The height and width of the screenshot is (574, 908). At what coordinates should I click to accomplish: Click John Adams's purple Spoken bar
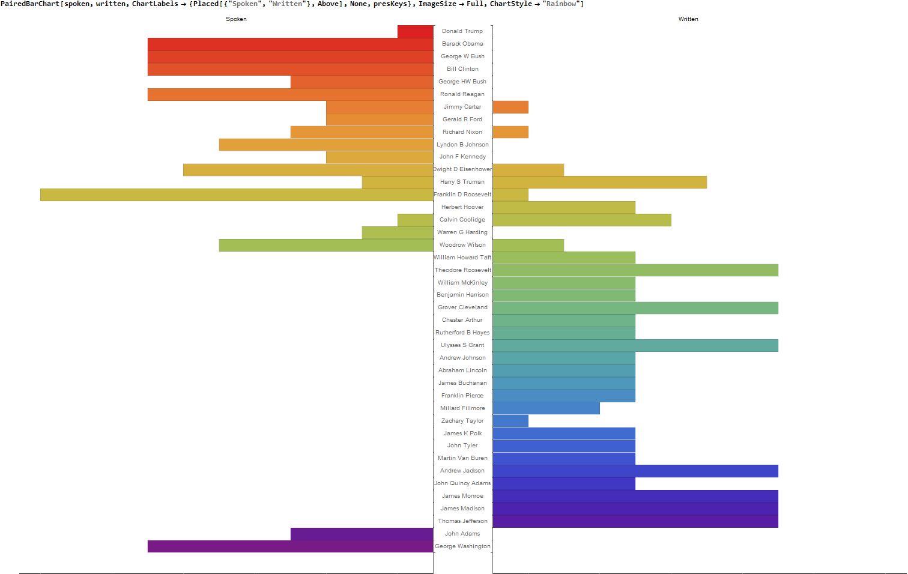point(362,534)
